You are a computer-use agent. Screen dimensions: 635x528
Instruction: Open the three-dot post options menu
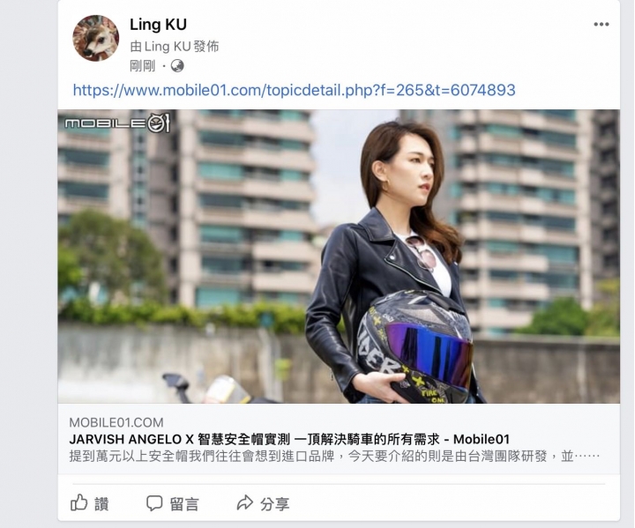pyautogui.click(x=601, y=25)
